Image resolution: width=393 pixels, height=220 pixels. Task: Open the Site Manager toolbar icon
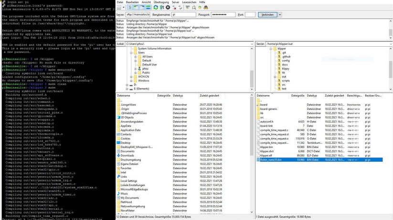click(118, 8)
